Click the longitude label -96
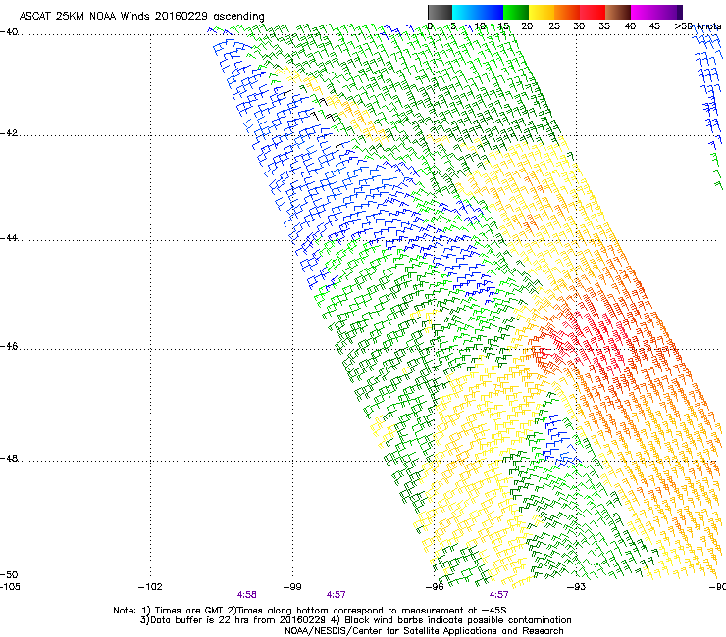Image resolution: width=726 pixels, height=637 pixels. coord(435,587)
